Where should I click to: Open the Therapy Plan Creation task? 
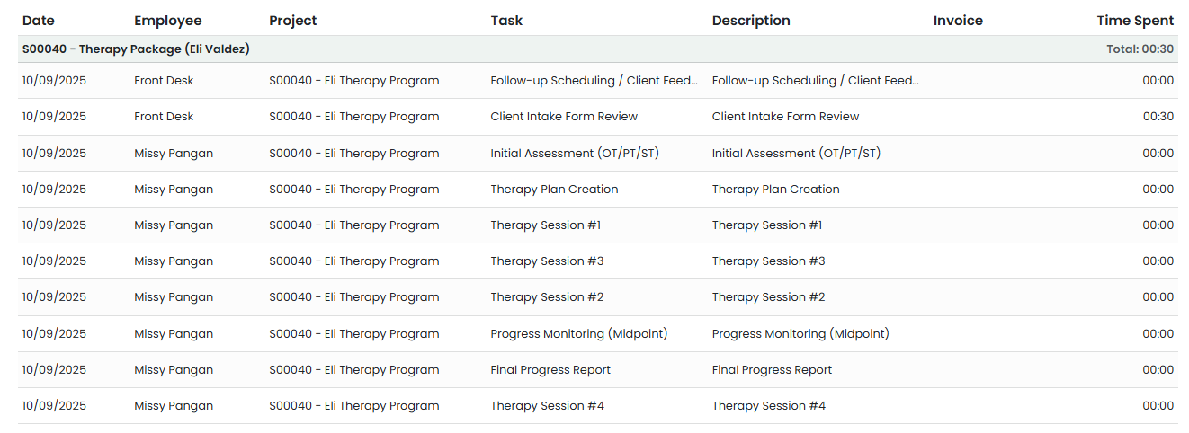554,190
